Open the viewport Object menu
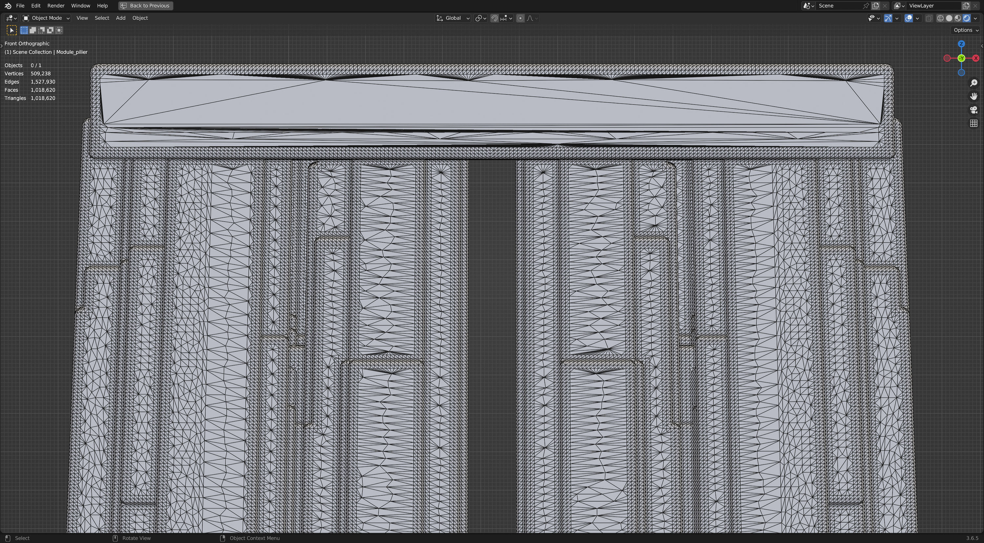 tap(140, 18)
